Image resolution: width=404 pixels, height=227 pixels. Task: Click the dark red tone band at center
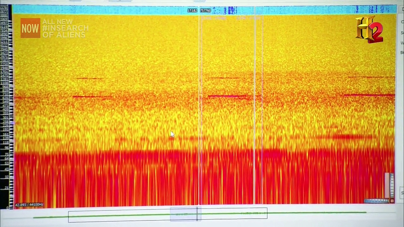227,96
